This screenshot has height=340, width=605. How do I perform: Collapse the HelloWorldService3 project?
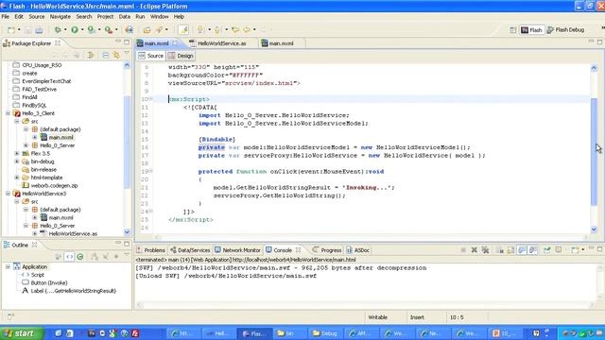[8, 194]
